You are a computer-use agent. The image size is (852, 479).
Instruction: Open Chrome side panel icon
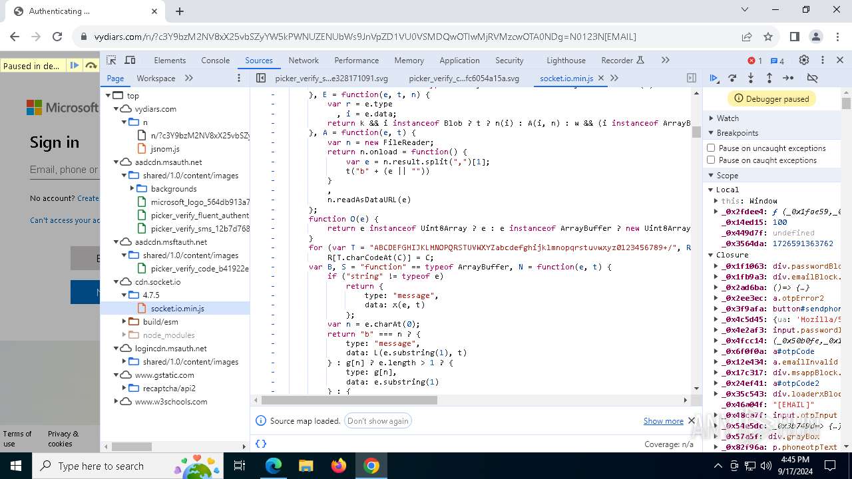(795, 37)
